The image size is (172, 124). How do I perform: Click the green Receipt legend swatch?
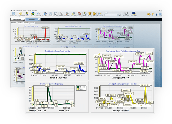tap(77, 87)
